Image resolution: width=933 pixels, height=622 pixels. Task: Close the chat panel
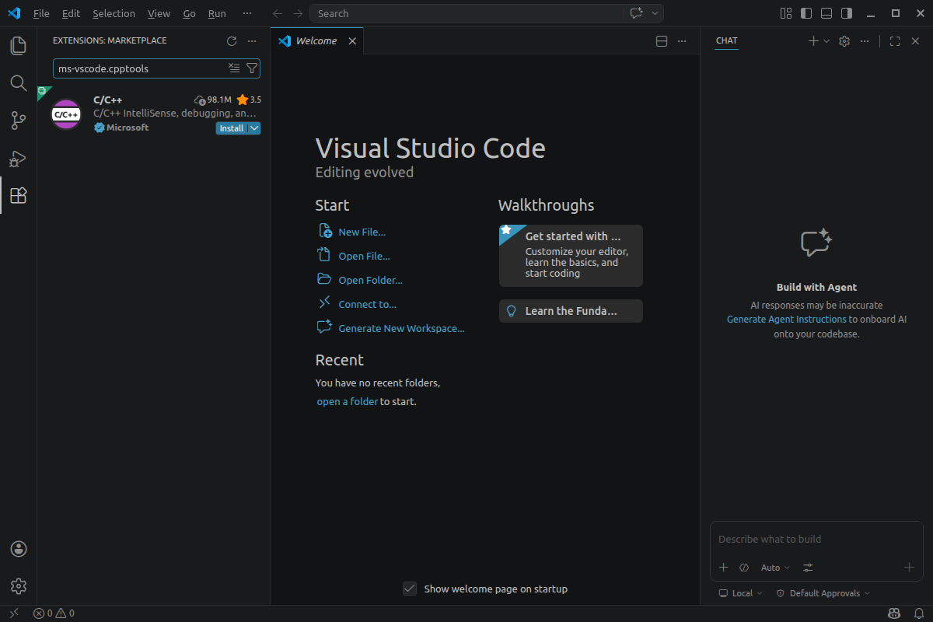point(915,41)
